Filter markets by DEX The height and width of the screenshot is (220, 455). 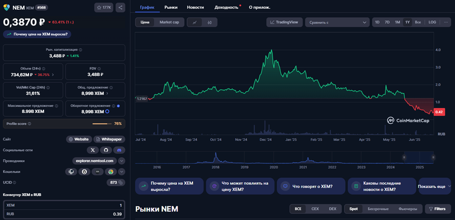click(x=333, y=209)
